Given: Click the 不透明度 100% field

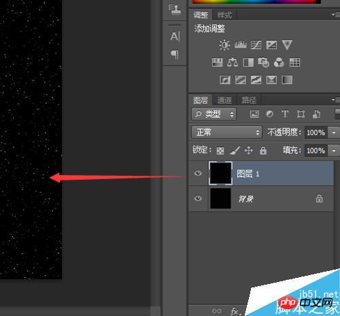Looking at the screenshot, I should [316, 133].
